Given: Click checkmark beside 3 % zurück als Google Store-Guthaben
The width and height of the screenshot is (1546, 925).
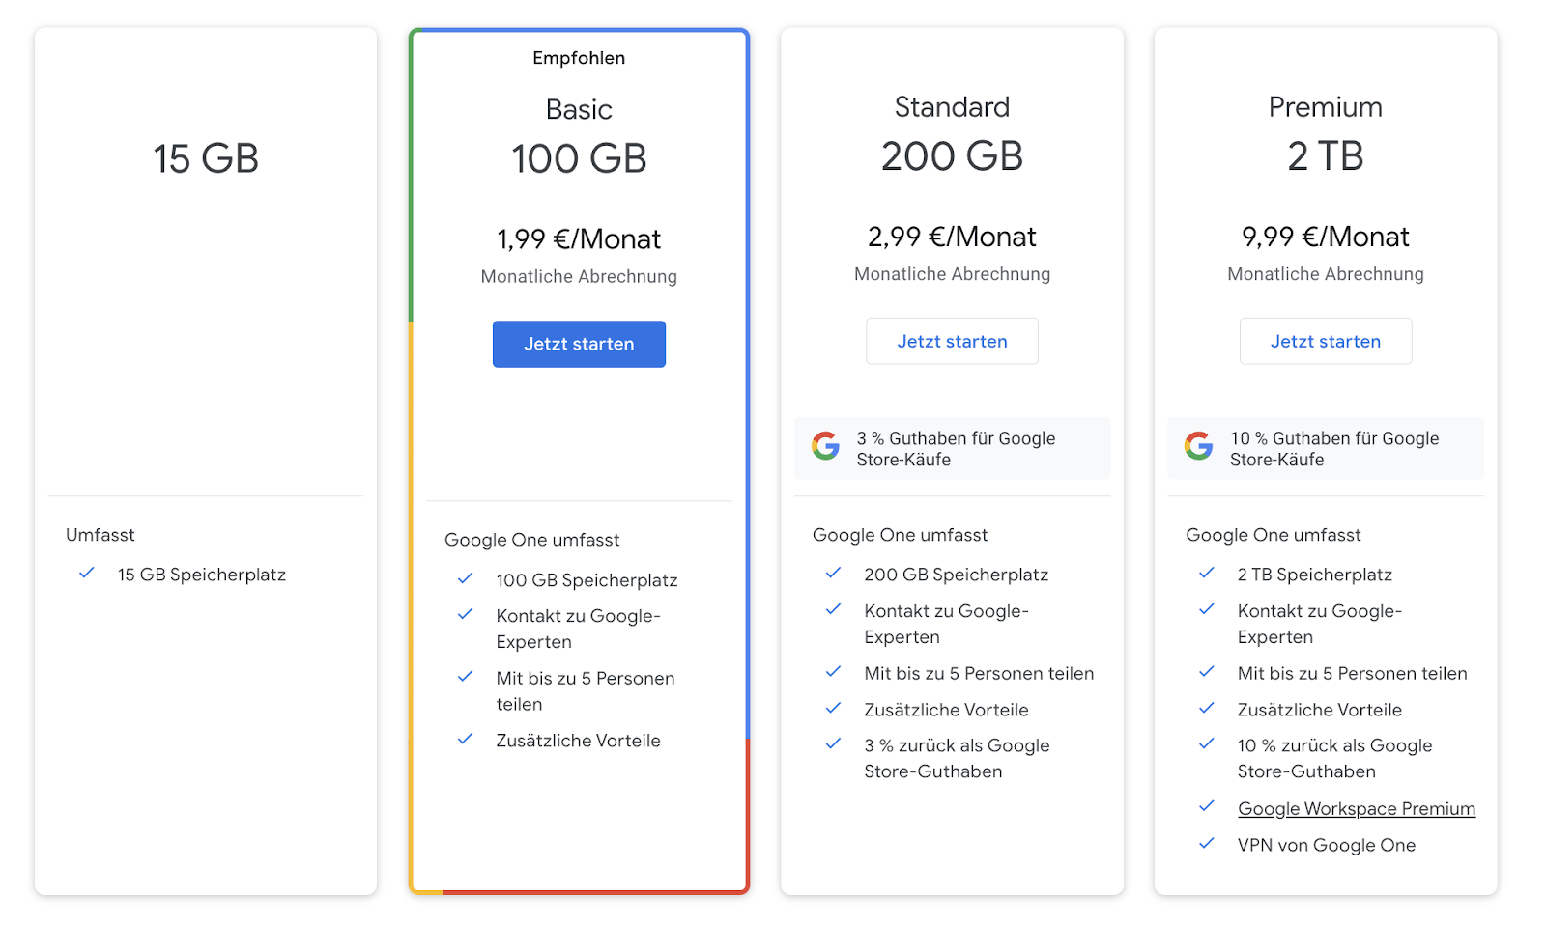Looking at the screenshot, I should click(833, 743).
